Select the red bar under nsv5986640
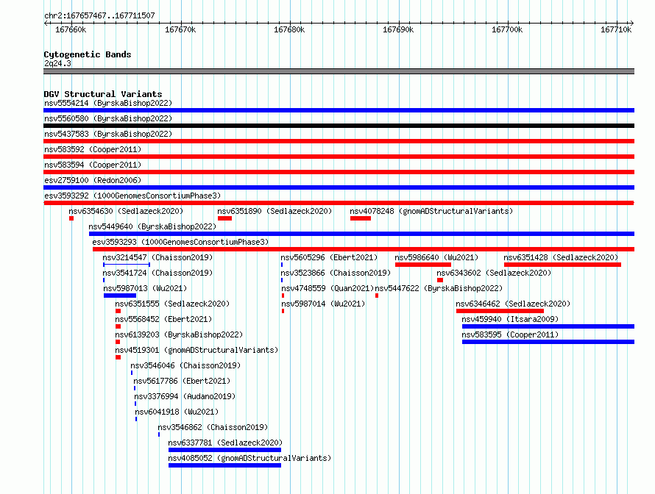 point(423,265)
